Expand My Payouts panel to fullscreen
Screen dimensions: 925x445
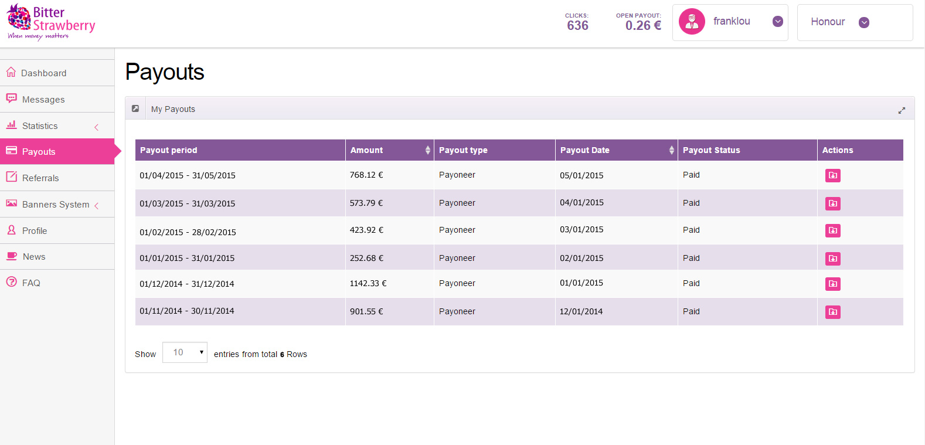click(x=902, y=110)
